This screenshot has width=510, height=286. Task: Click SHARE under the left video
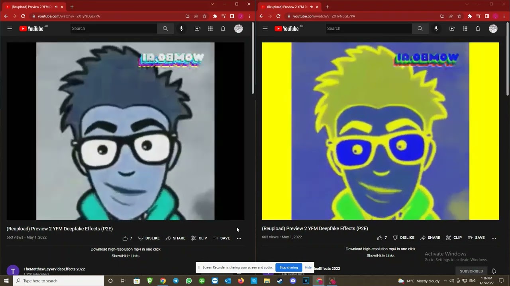coord(176,238)
